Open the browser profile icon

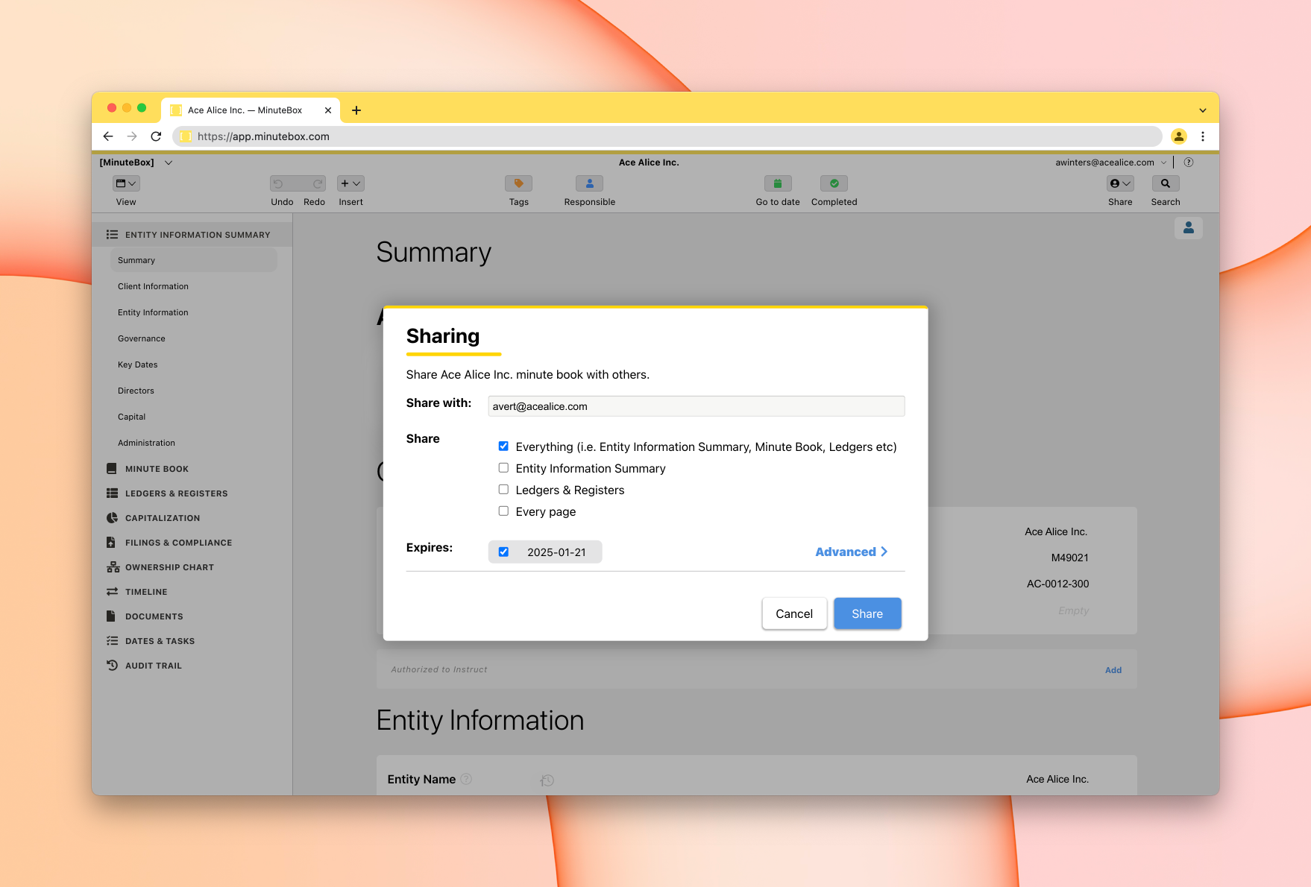[x=1179, y=136]
